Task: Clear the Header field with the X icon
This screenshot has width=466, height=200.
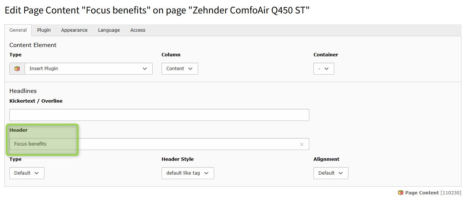Action: pos(302,144)
